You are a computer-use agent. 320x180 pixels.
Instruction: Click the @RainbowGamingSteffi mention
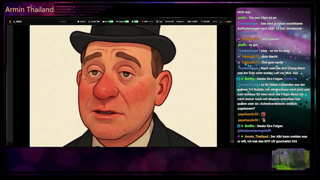pyautogui.click(x=254, y=131)
